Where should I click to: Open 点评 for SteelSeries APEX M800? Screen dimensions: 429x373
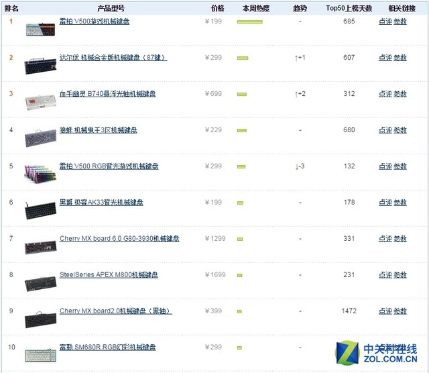385,274
